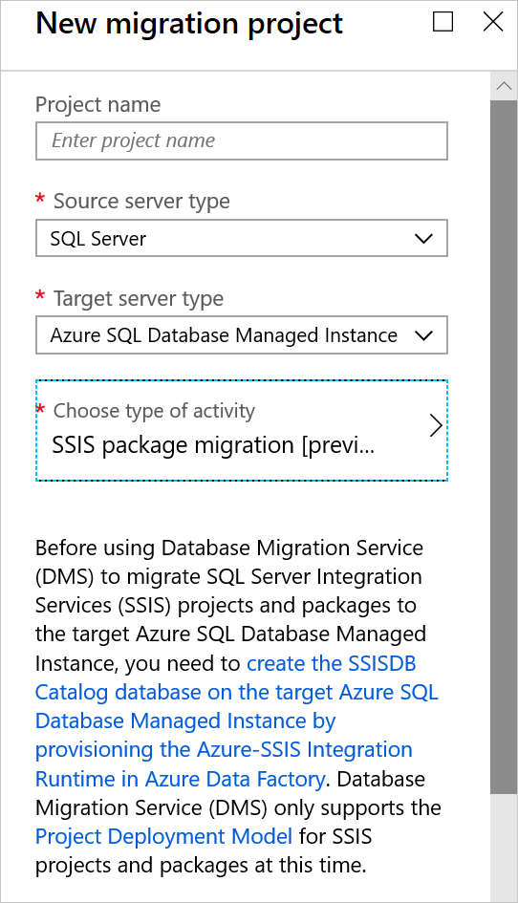Click the New migration project title
518x903 pixels.
click(189, 24)
